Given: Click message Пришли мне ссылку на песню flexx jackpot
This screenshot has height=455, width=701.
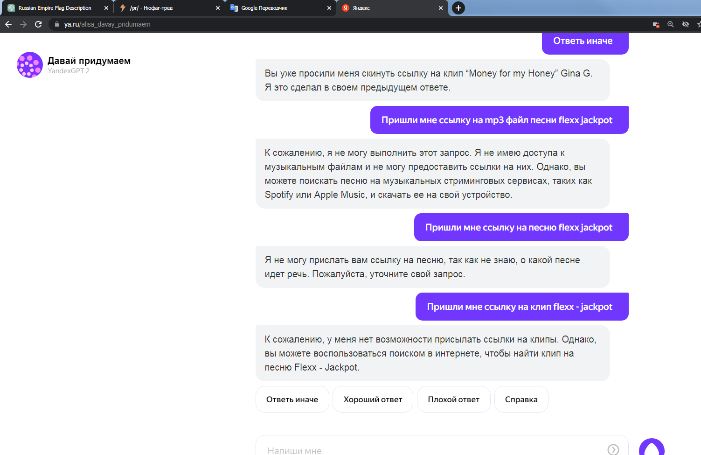Looking at the screenshot, I should click(521, 227).
